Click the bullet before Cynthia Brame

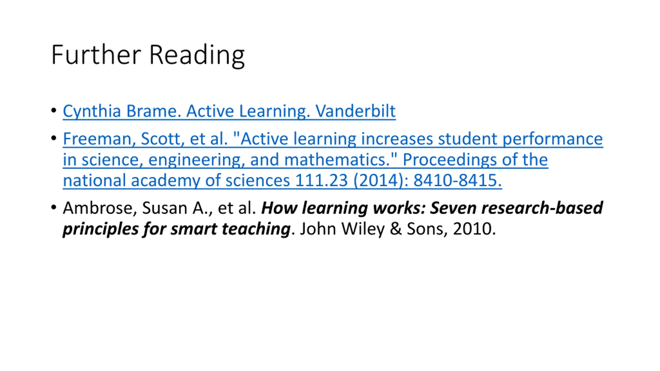pyautogui.click(x=54, y=111)
